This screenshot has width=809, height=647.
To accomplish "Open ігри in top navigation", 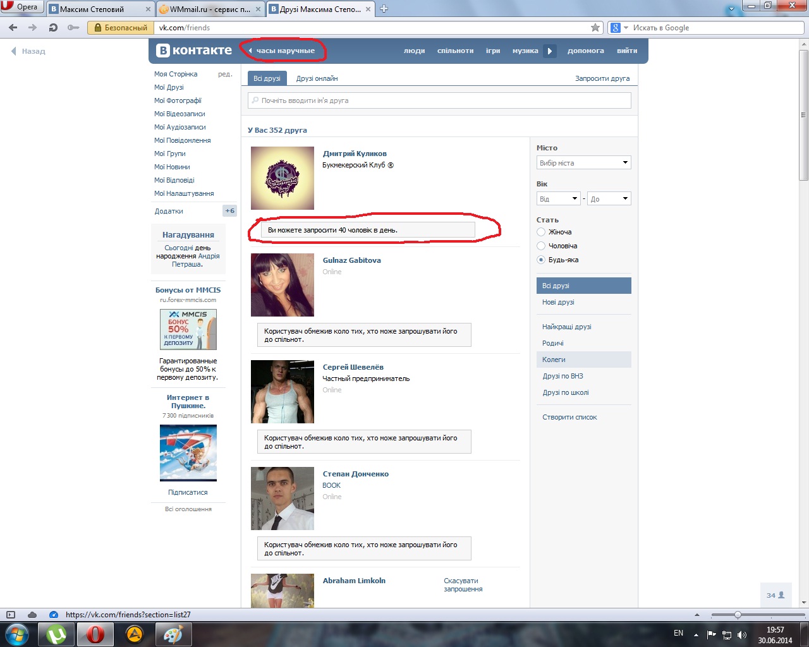I will (493, 51).
